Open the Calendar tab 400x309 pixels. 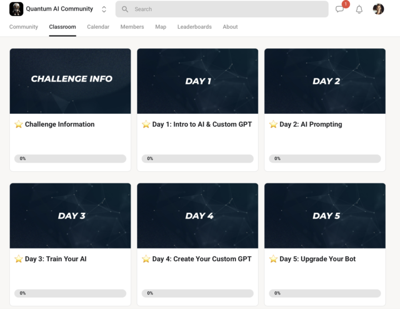click(98, 27)
